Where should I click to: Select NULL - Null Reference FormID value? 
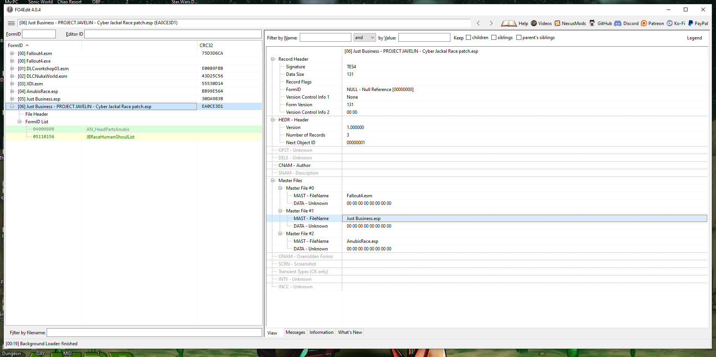380,90
